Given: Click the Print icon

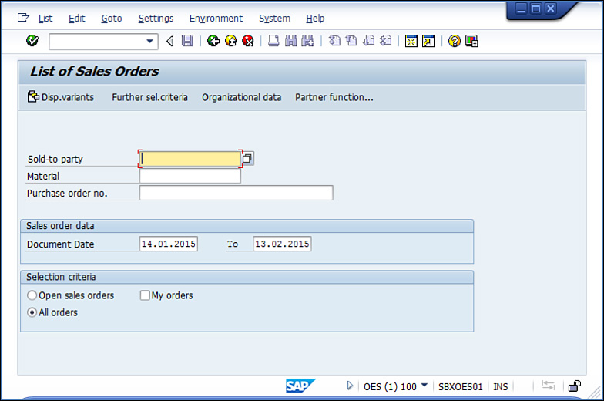Looking at the screenshot, I should coord(273,40).
